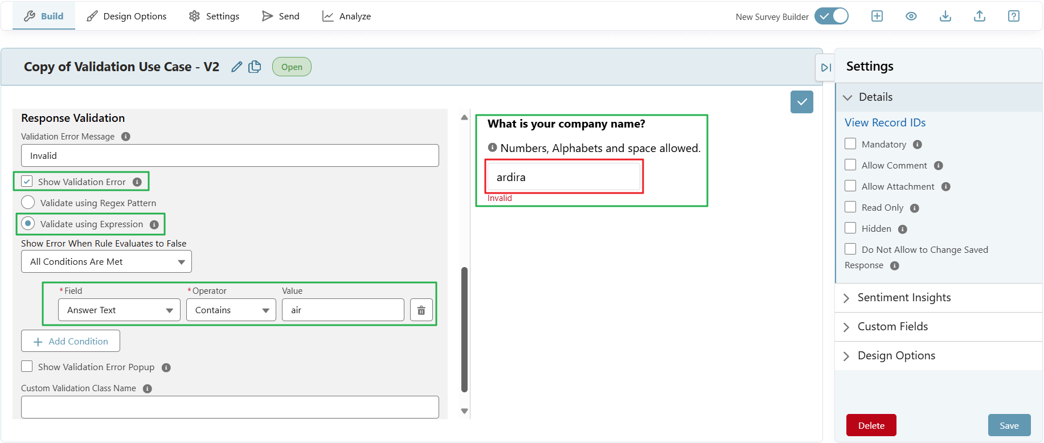This screenshot has width=1044, height=443.
Task: Click the Add Condition button
Action: [71, 341]
